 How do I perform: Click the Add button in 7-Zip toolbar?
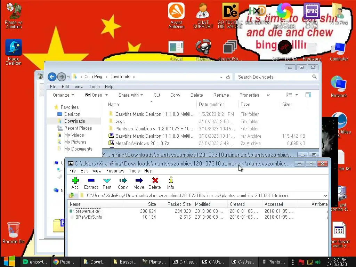(x=75, y=183)
